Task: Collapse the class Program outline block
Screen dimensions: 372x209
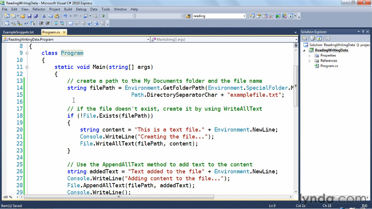Action: click(x=27, y=53)
